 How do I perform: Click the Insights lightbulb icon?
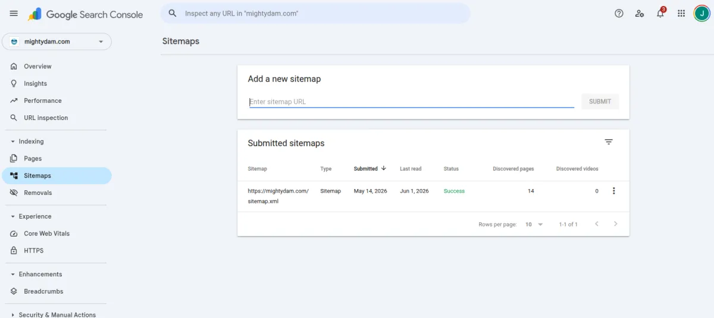coord(14,84)
